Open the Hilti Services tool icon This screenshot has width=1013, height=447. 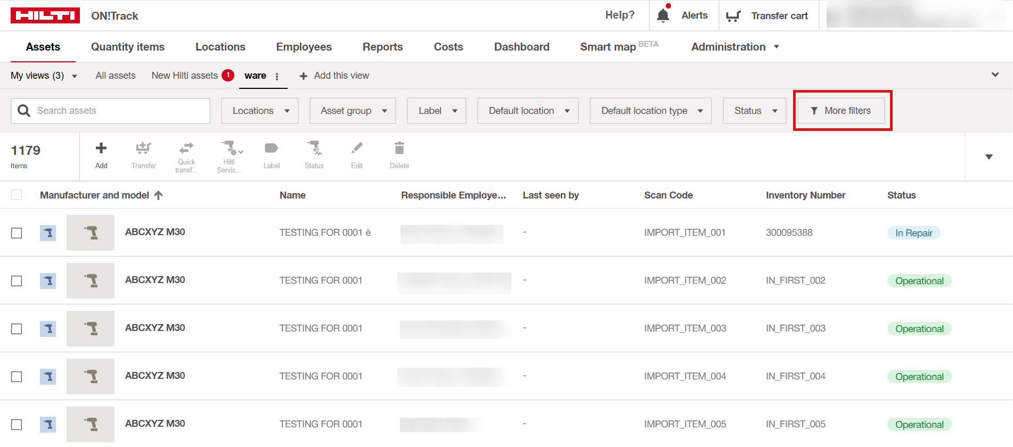(230, 147)
